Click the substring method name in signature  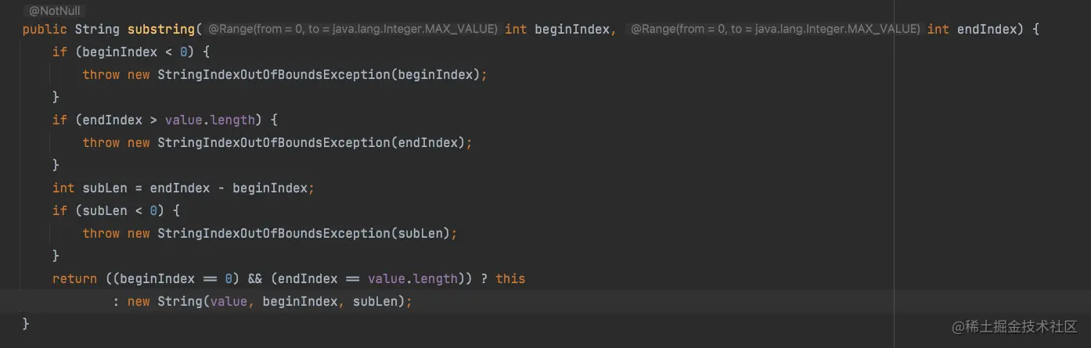tap(160, 30)
